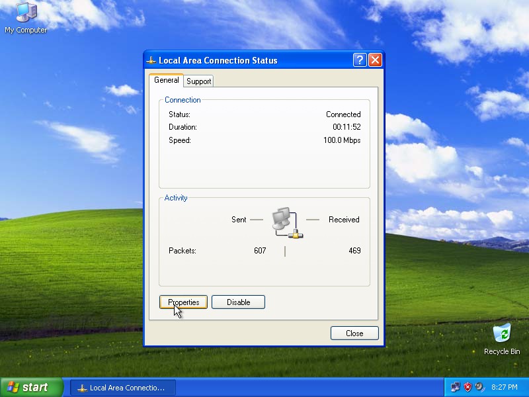
Task: Select the General tab
Action: point(167,80)
